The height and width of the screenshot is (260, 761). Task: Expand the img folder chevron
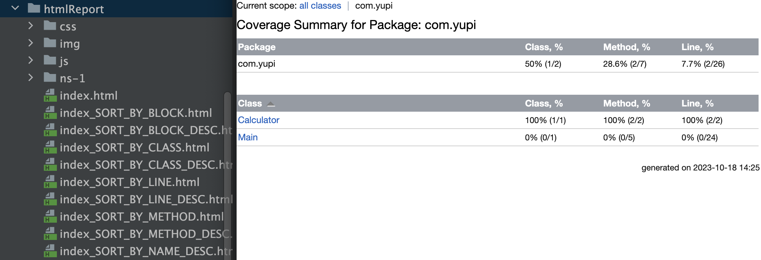[x=31, y=43]
